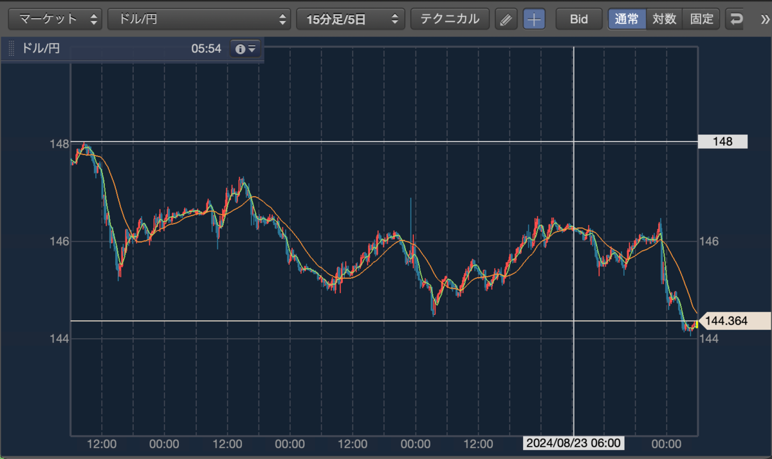
Task: Grab the ドル/円 panel drag handle
Action: coord(11,48)
